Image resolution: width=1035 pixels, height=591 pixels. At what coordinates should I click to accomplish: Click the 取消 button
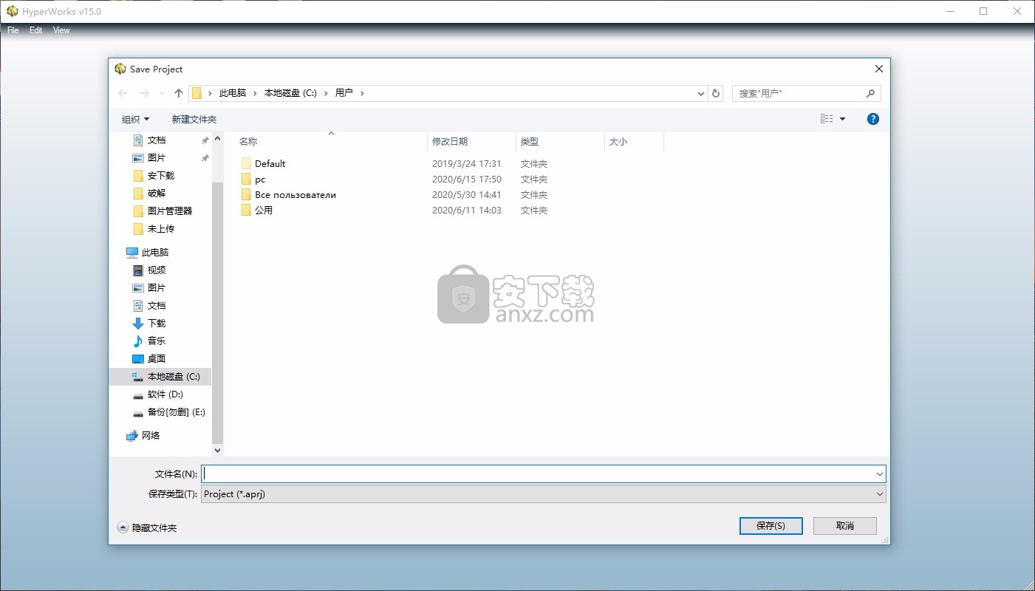845,525
